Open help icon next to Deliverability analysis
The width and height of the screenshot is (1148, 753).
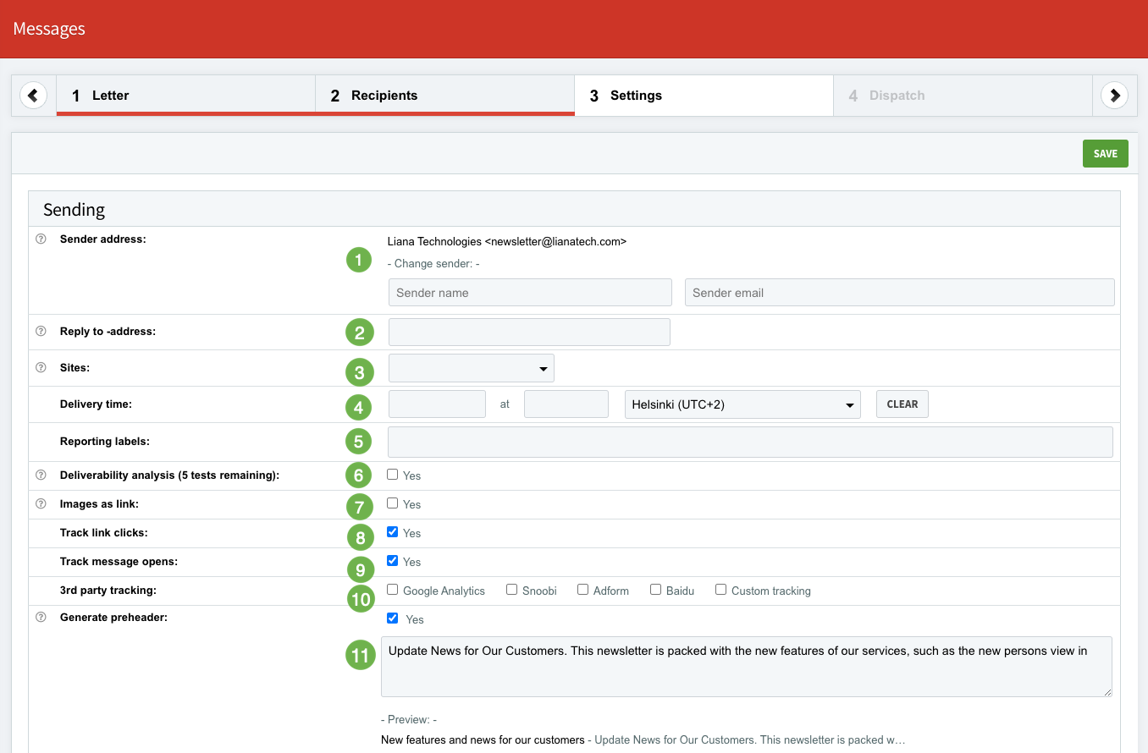point(41,475)
